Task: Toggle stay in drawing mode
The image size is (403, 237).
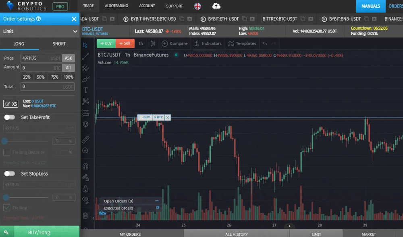Action: [85, 177]
